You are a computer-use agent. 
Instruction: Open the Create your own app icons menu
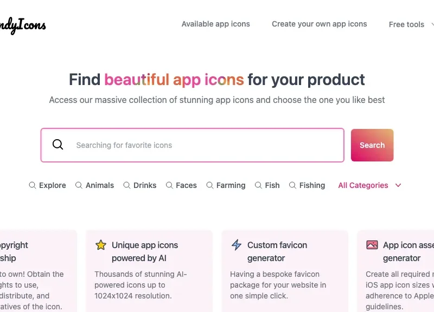click(320, 24)
